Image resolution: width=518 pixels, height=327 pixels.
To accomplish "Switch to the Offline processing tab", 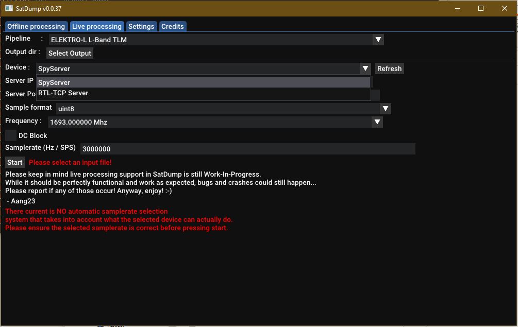I will tap(36, 26).
